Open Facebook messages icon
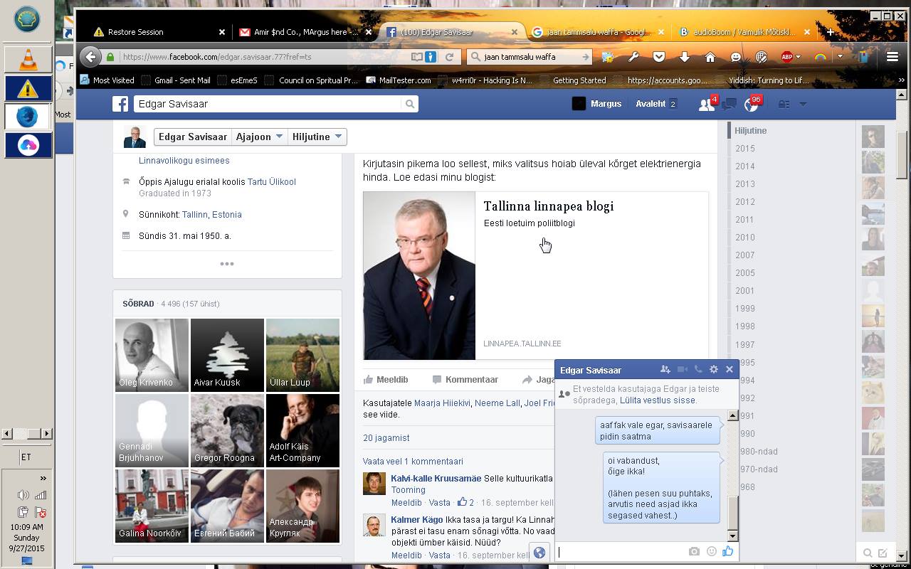911x569 pixels. point(729,105)
